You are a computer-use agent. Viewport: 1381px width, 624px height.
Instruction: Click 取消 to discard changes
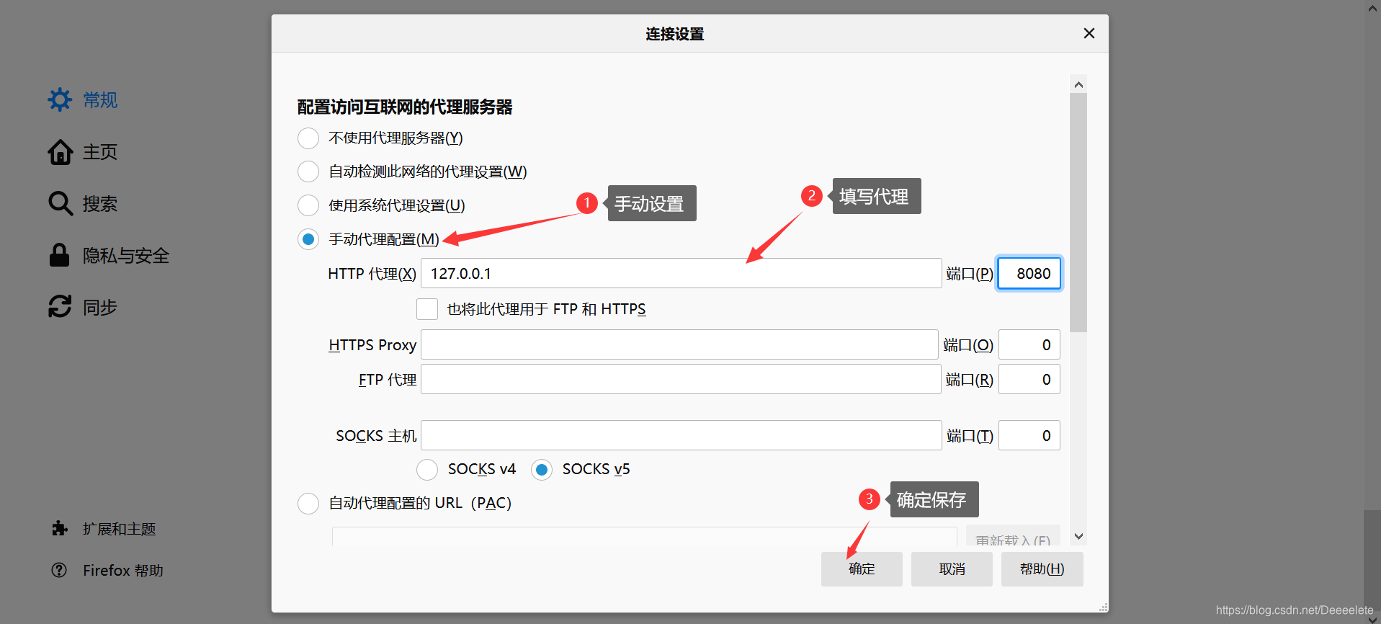point(952,569)
